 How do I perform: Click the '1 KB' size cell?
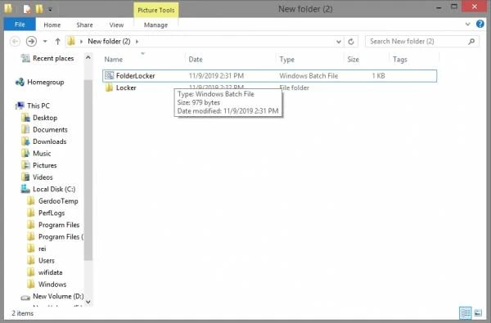(x=378, y=76)
